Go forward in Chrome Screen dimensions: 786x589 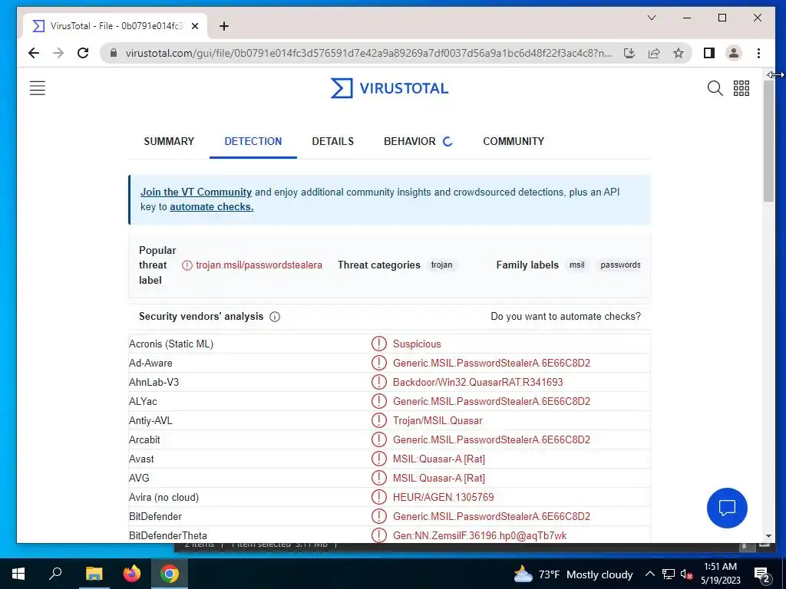58,53
